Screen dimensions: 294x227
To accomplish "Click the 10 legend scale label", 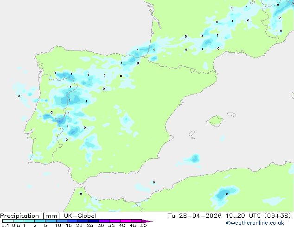I will (58, 225).
